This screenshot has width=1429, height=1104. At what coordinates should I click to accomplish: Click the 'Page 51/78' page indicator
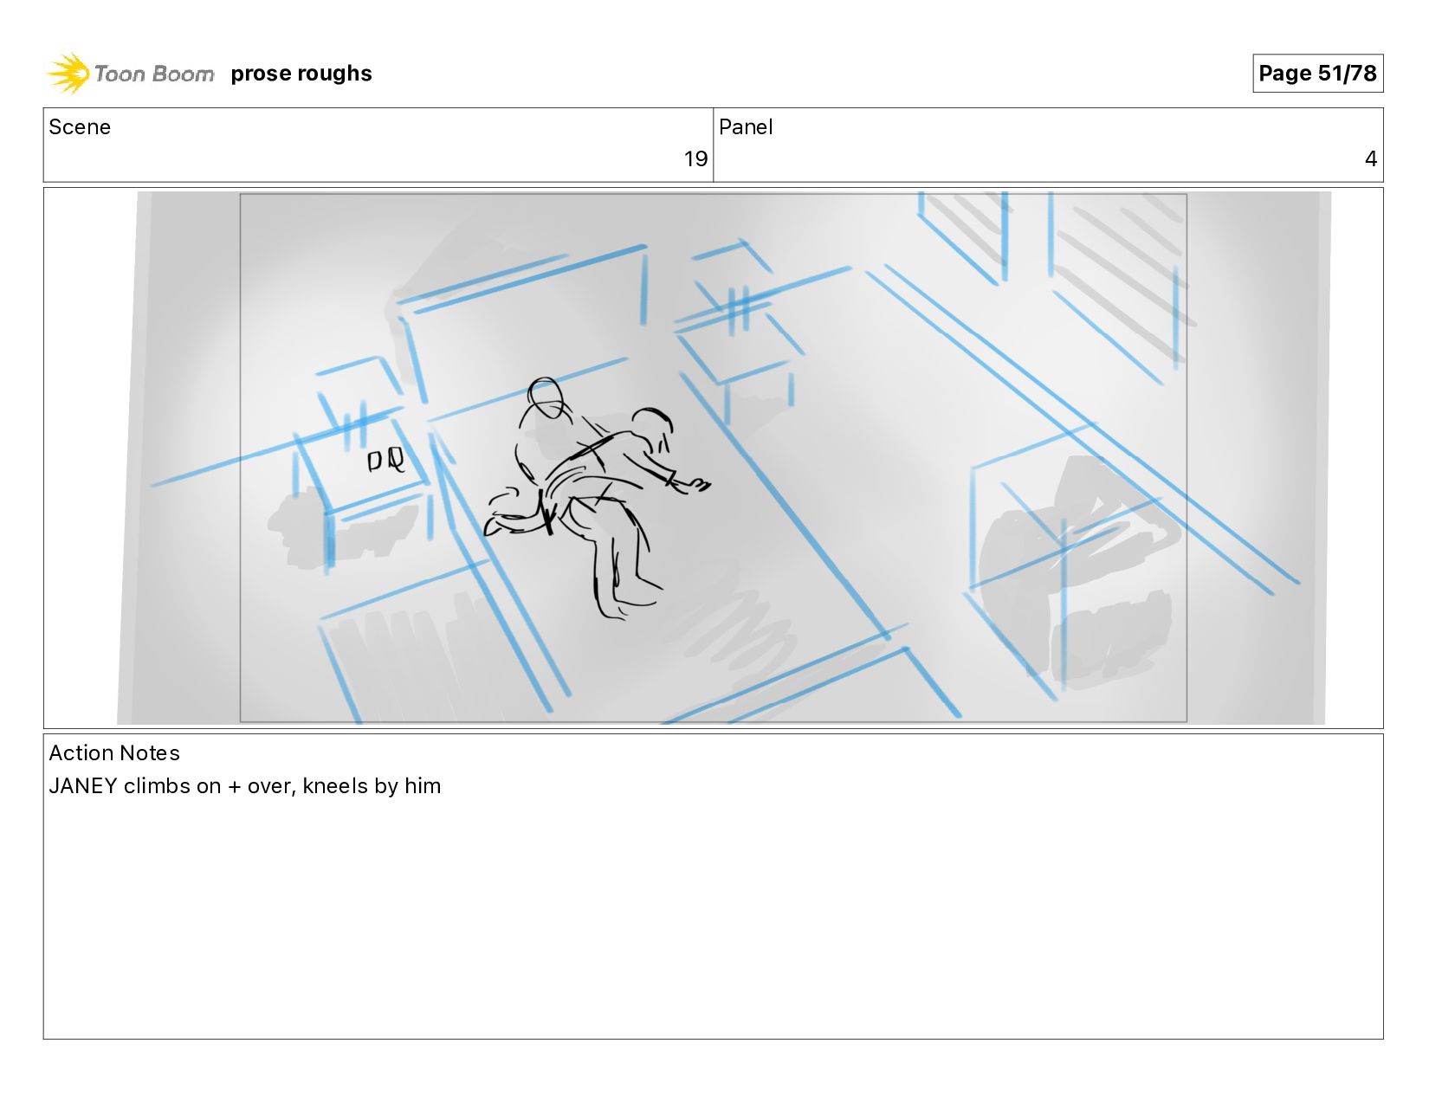tap(1317, 74)
